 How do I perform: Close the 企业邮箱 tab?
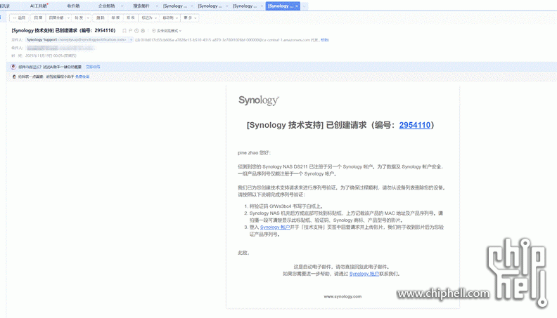pos(122,6)
